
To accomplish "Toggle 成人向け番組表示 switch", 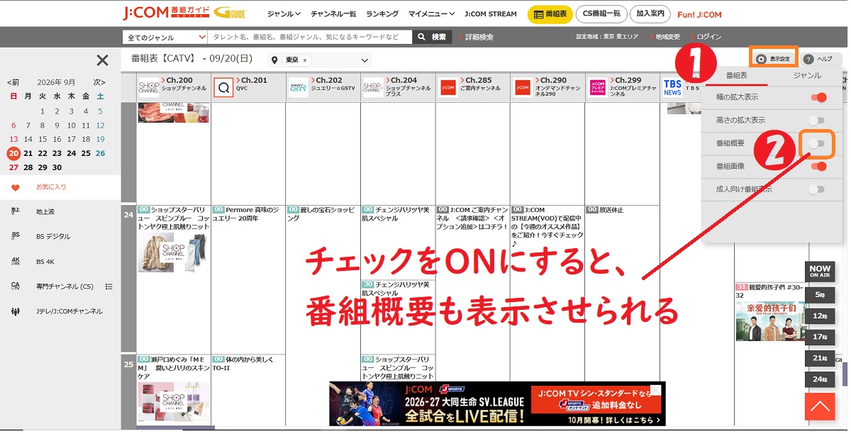I will tap(818, 189).
